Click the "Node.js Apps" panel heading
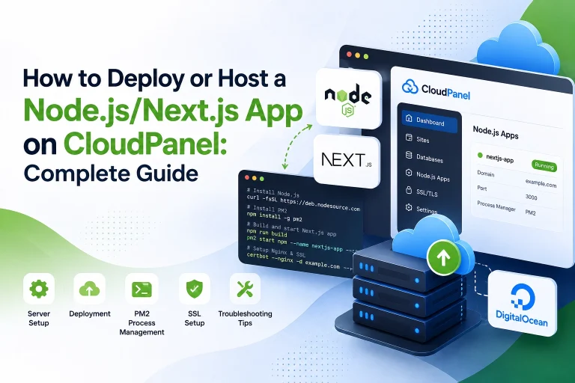The width and height of the screenshot is (575, 383). (496, 132)
